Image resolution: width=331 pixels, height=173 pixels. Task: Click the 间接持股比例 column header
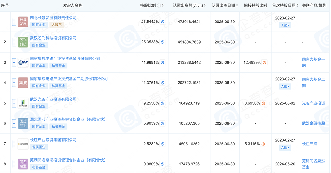[x=256, y=6]
